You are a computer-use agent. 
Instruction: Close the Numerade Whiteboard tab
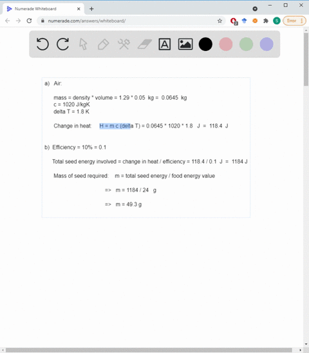(79, 9)
